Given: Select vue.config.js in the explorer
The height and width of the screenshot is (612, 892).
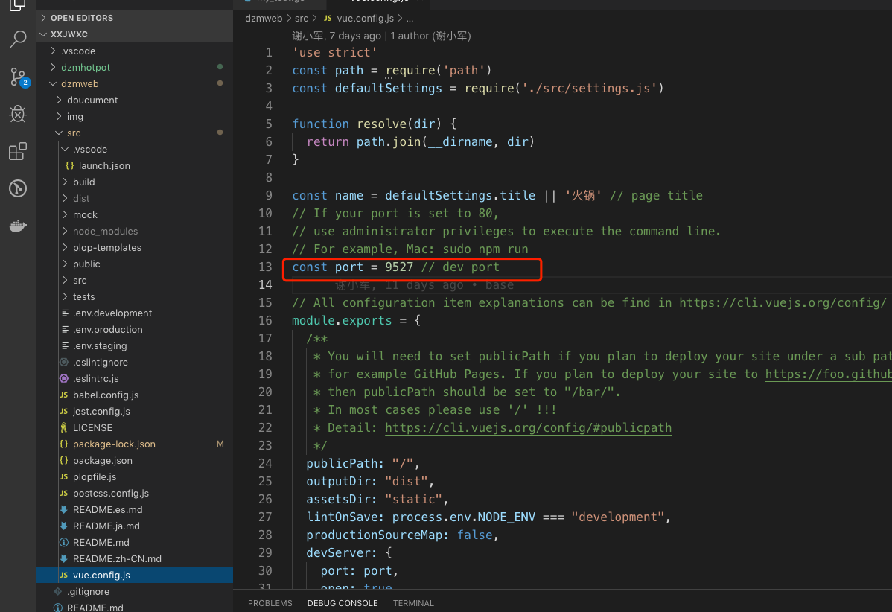Looking at the screenshot, I should (x=134, y=575).
